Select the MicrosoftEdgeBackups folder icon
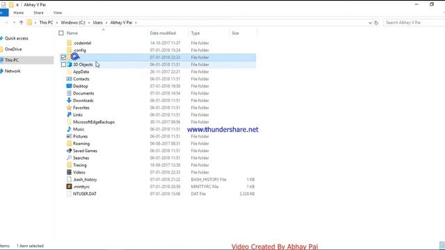 click(69, 122)
